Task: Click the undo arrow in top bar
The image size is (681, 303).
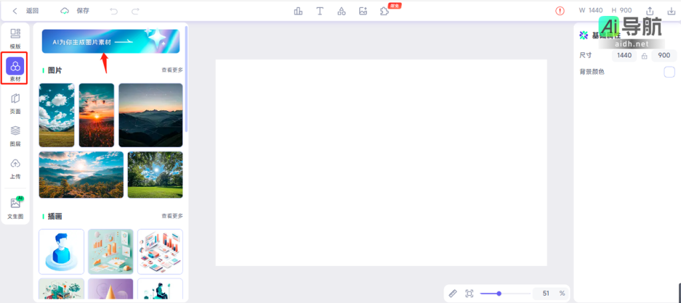Action: (x=114, y=11)
